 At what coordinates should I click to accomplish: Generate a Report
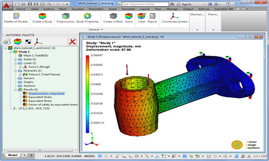point(152,18)
